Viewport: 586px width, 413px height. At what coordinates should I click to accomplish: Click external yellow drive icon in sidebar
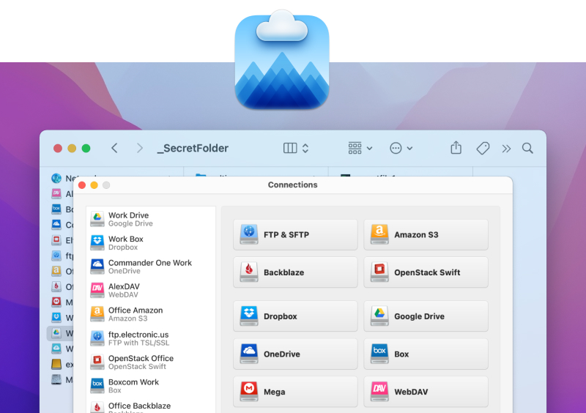56,364
